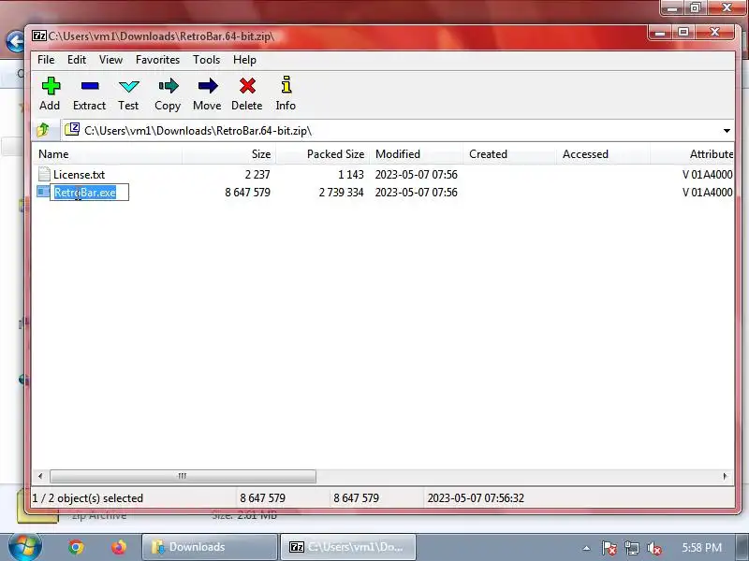
Task: Click the Add toolbar icon
Action: click(x=51, y=86)
